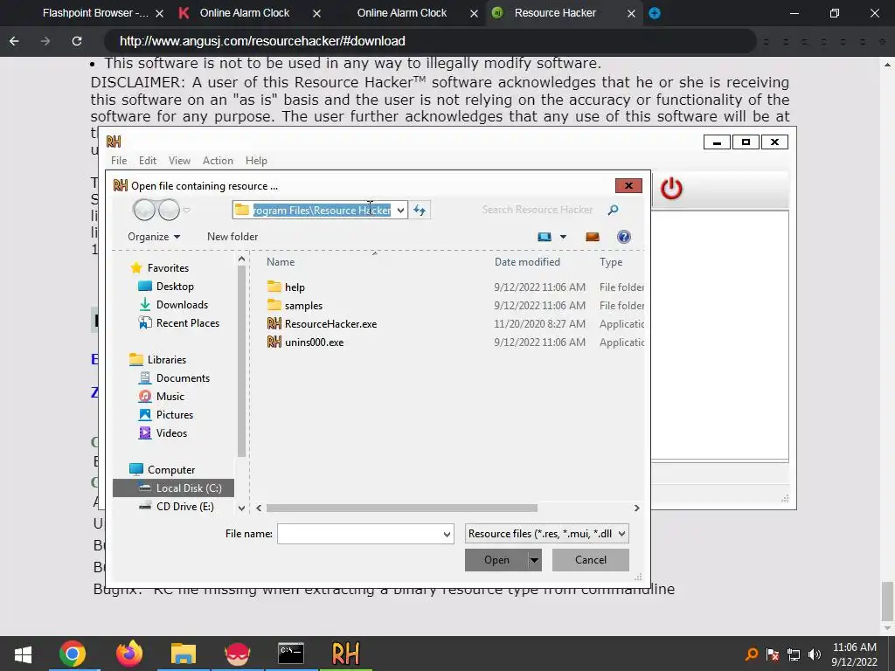This screenshot has height=671, width=895.
Task: Click the Cancel button
Action: (591, 560)
